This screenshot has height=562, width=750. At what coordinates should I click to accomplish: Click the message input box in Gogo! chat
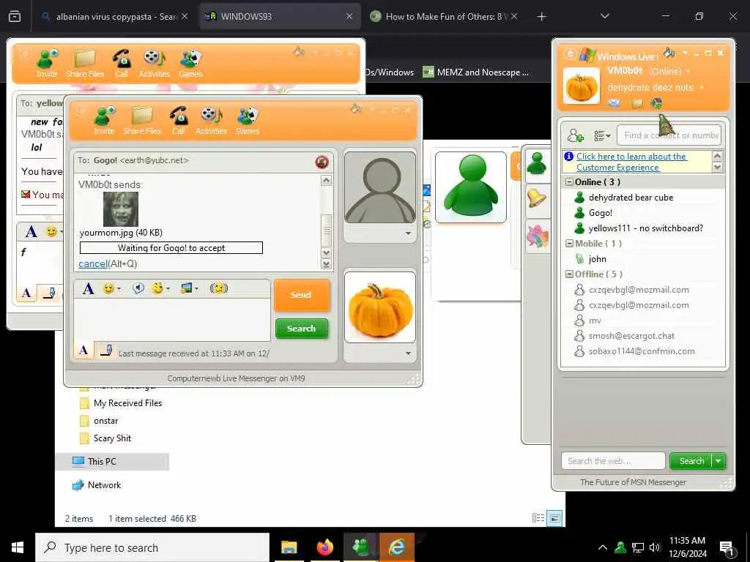[x=172, y=319]
